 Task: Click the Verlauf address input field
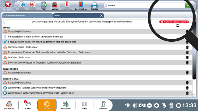coord(144,5)
